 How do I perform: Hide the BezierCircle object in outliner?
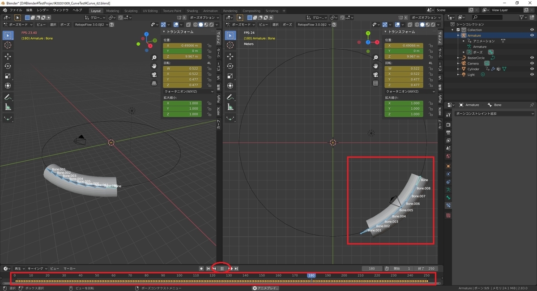coord(532,58)
